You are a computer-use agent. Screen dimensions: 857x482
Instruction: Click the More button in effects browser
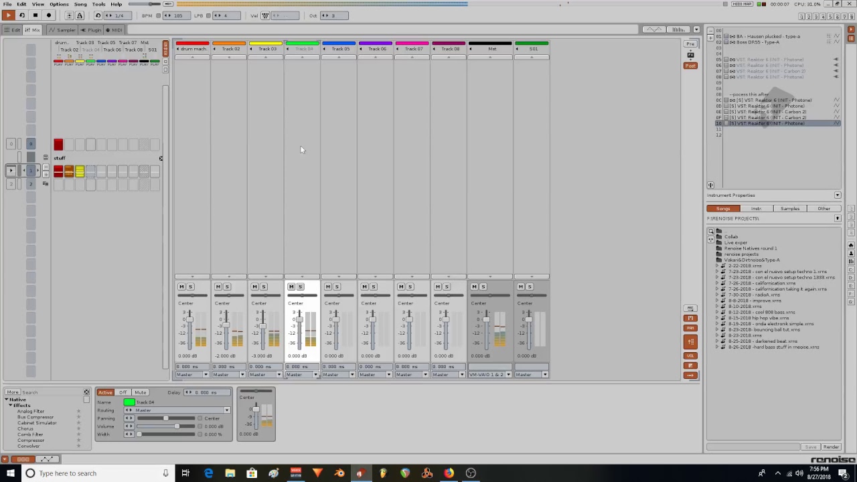point(13,392)
